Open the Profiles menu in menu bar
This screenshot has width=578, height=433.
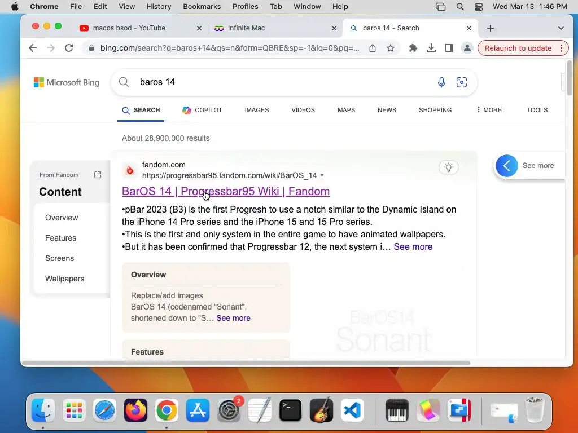coord(245,7)
